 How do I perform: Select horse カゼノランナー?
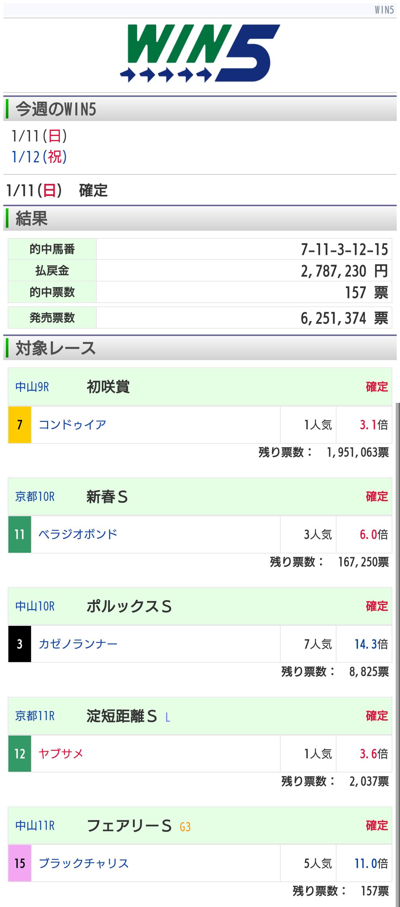click(x=78, y=644)
